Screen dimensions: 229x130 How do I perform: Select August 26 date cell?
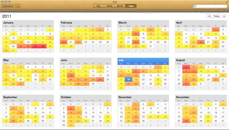(x=215, y=80)
